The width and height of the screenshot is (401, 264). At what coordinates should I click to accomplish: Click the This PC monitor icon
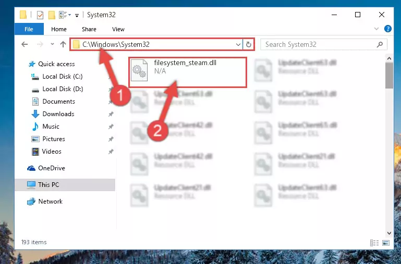click(31, 185)
